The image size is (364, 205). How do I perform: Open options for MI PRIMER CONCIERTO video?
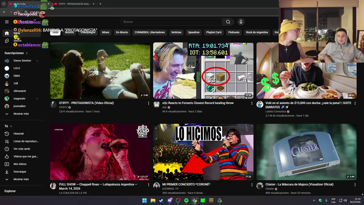[x=252, y=185]
